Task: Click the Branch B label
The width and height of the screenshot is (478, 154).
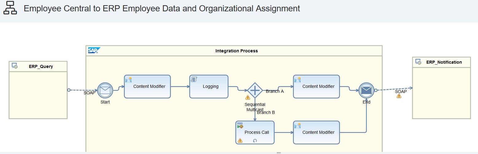Action: [x=266, y=112]
